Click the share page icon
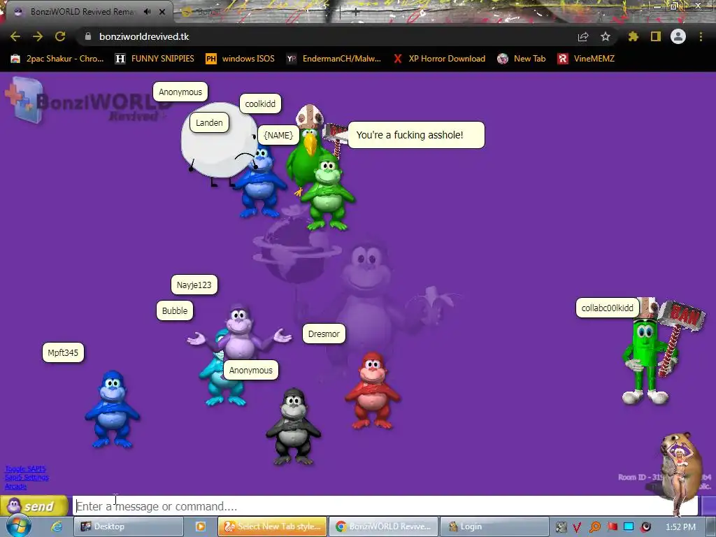Image resolution: width=716 pixels, height=537 pixels. coord(583,36)
